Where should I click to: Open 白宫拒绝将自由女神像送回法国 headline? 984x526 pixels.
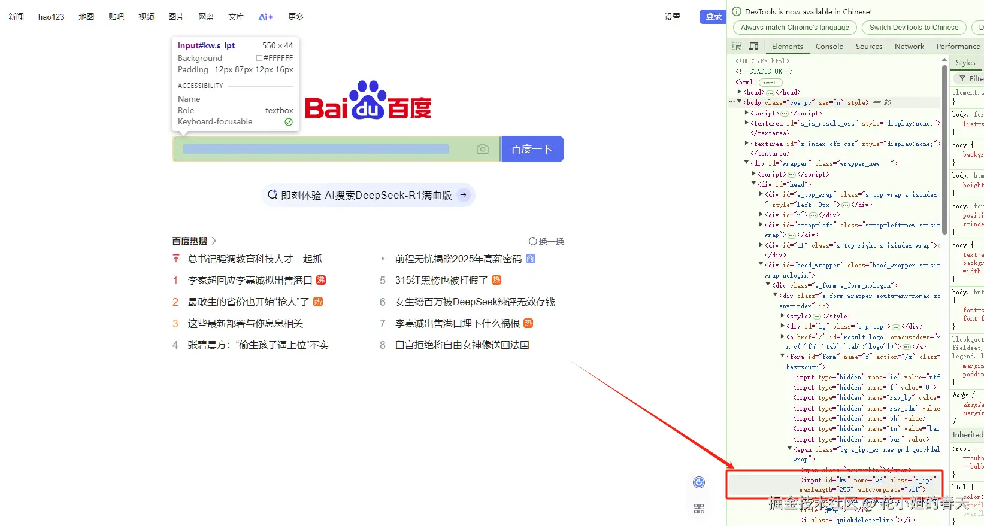click(x=462, y=345)
